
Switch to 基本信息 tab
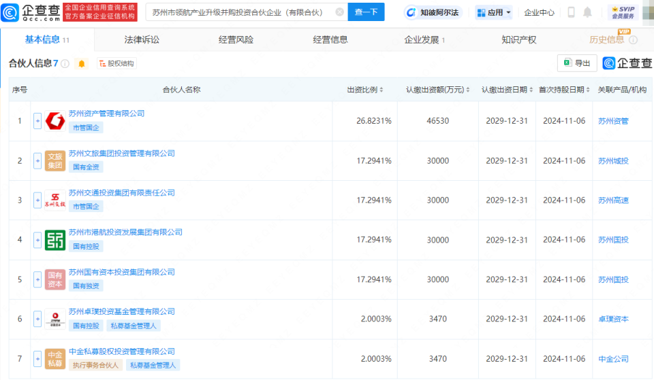click(x=47, y=39)
